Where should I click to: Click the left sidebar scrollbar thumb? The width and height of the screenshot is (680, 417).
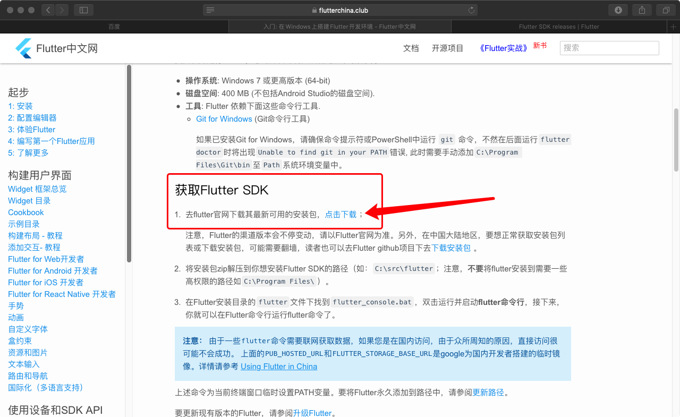pos(129,163)
